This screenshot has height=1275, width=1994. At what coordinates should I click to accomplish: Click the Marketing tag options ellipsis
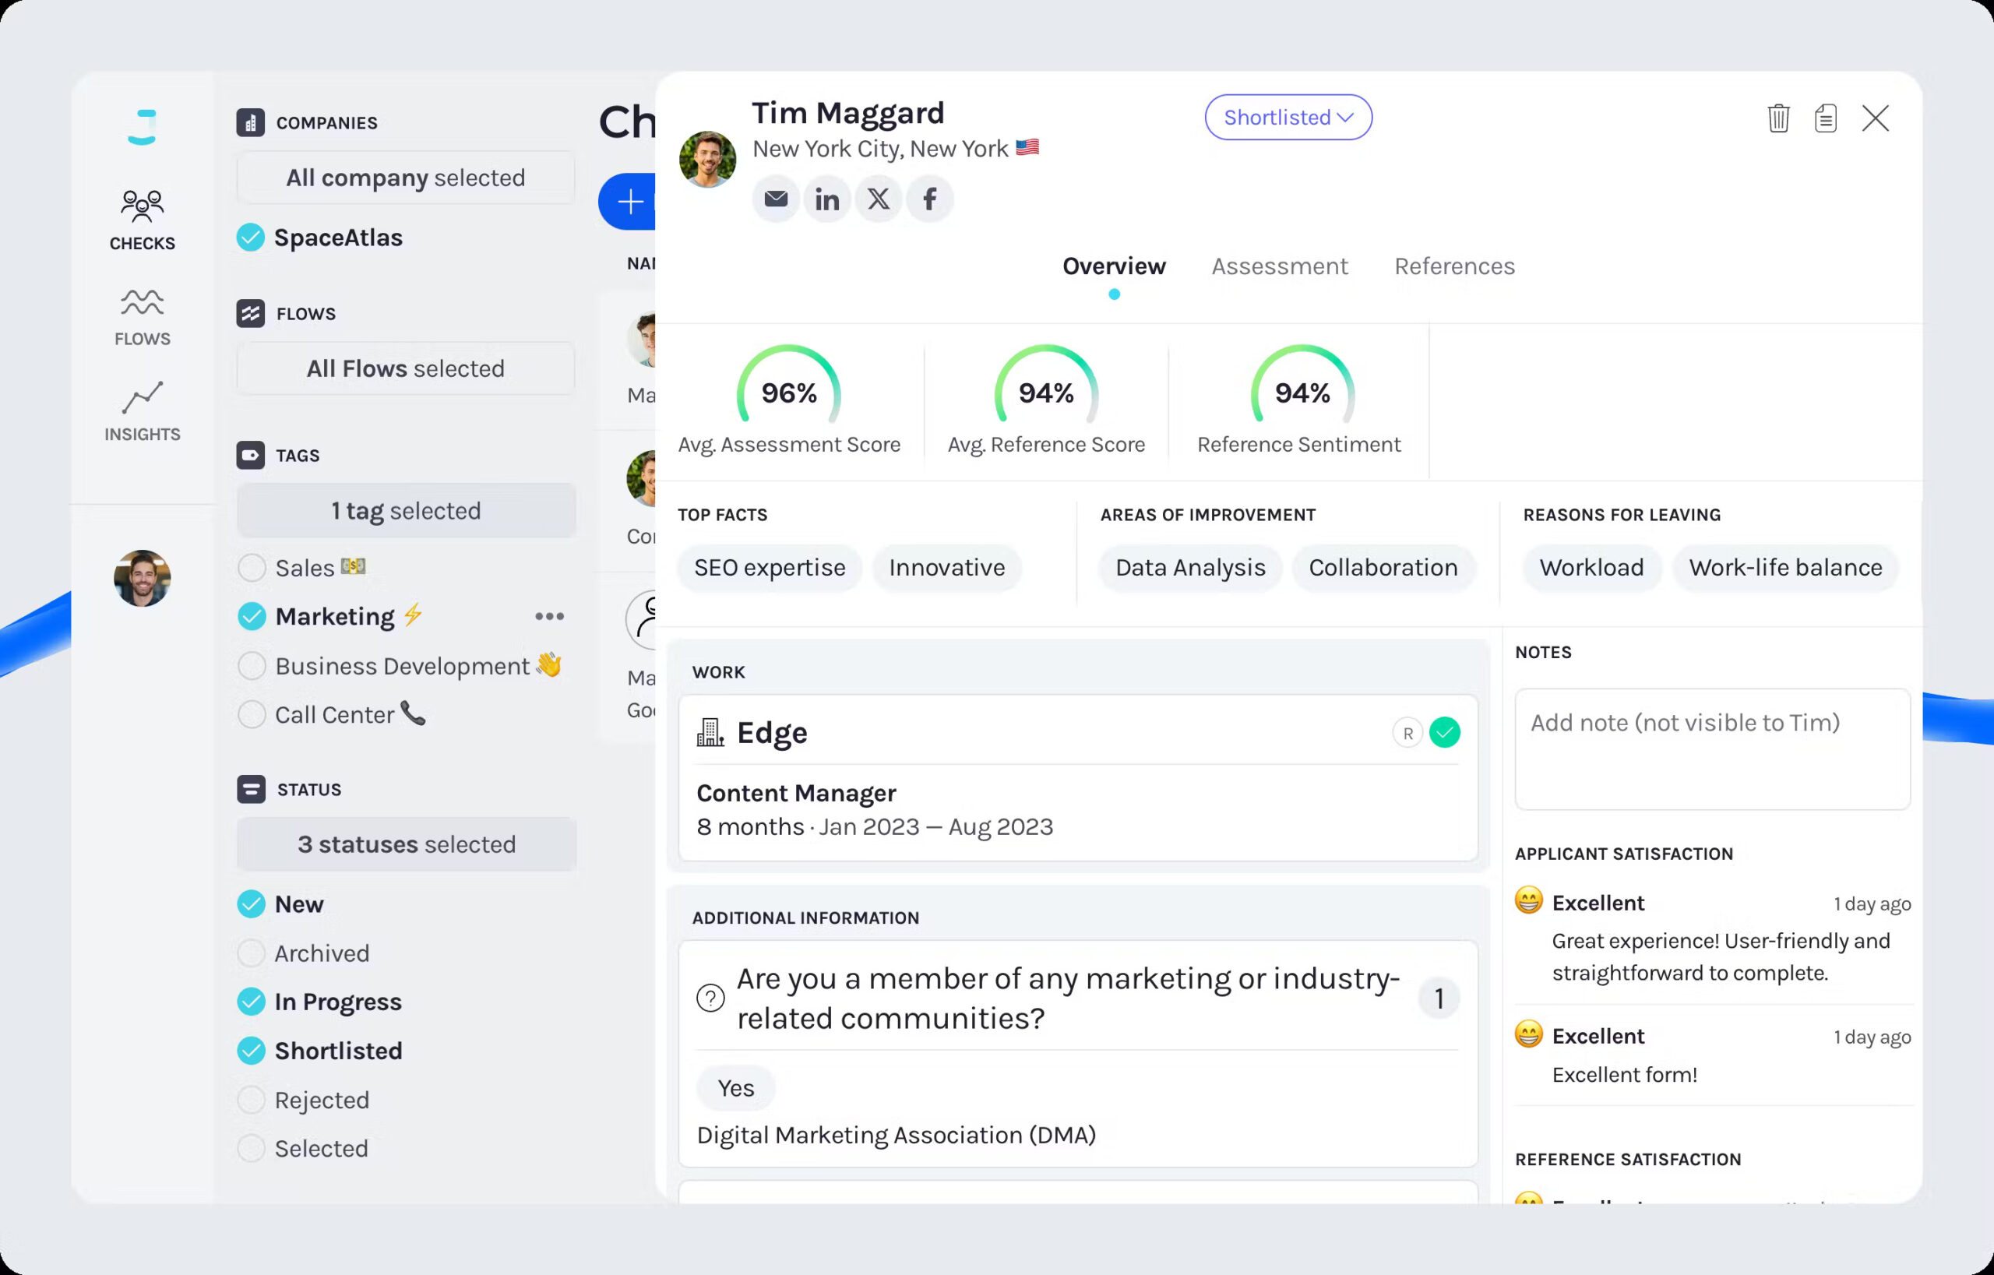549,617
